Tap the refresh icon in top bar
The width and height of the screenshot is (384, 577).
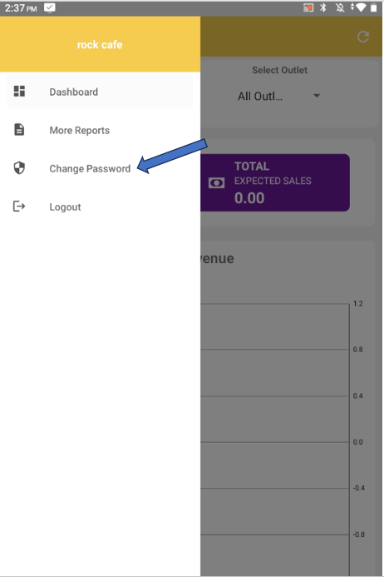(x=363, y=37)
